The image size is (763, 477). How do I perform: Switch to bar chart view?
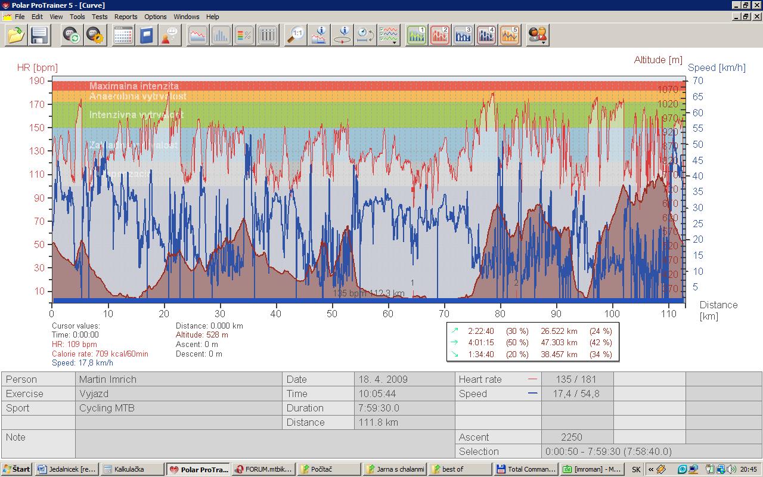(221, 36)
